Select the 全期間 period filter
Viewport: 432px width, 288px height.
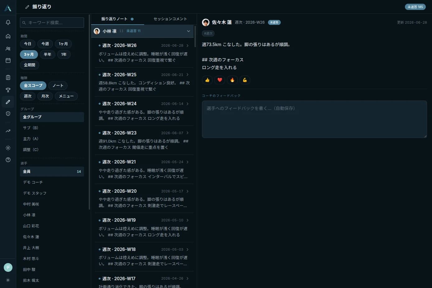pos(30,65)
